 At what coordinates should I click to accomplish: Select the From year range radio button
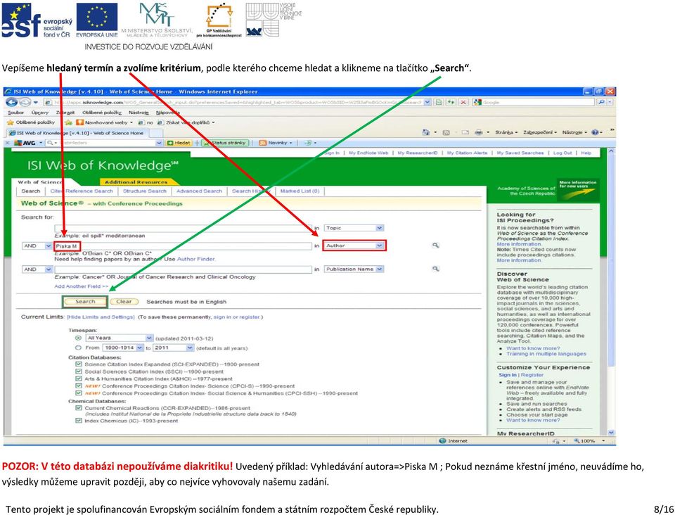(78, 348)
